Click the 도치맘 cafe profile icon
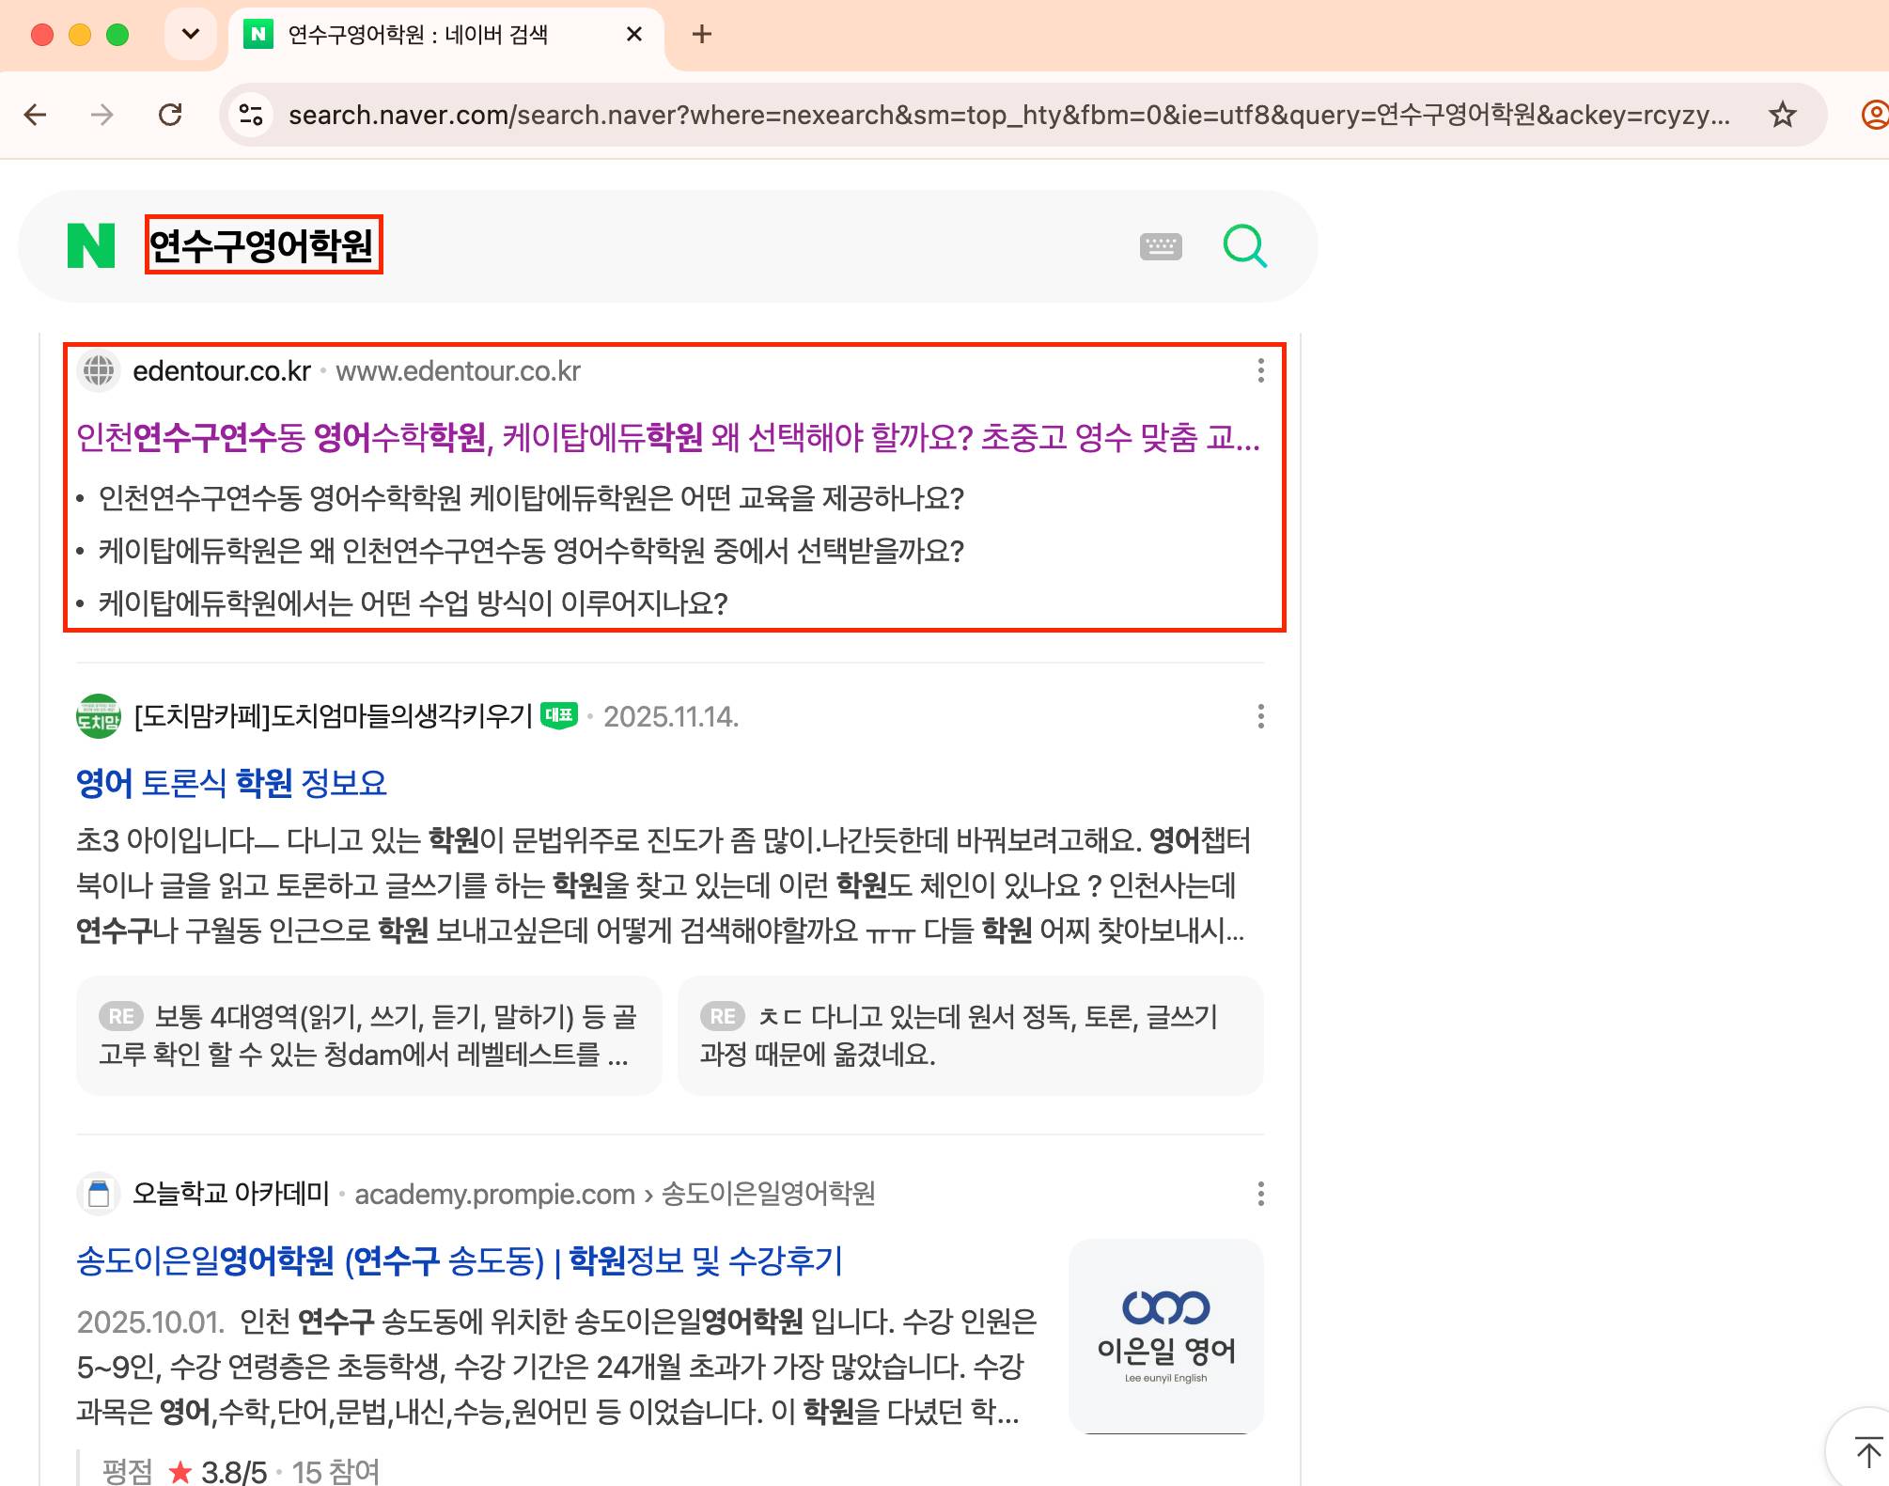 [x=99, y=716]
